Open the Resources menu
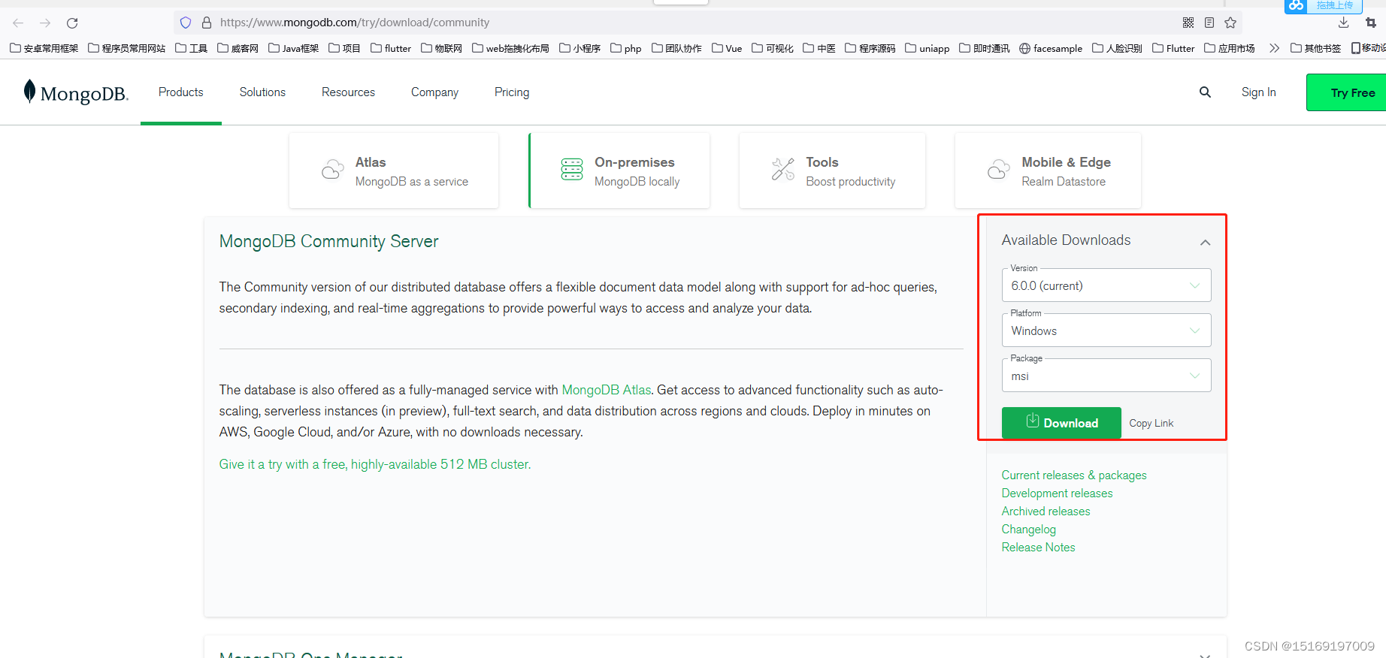Screen dimensions: 1386x658 [348, 92]
